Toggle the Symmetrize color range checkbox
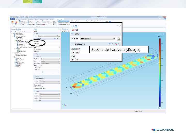The image size is (186, 140). [x=34, y=88]
